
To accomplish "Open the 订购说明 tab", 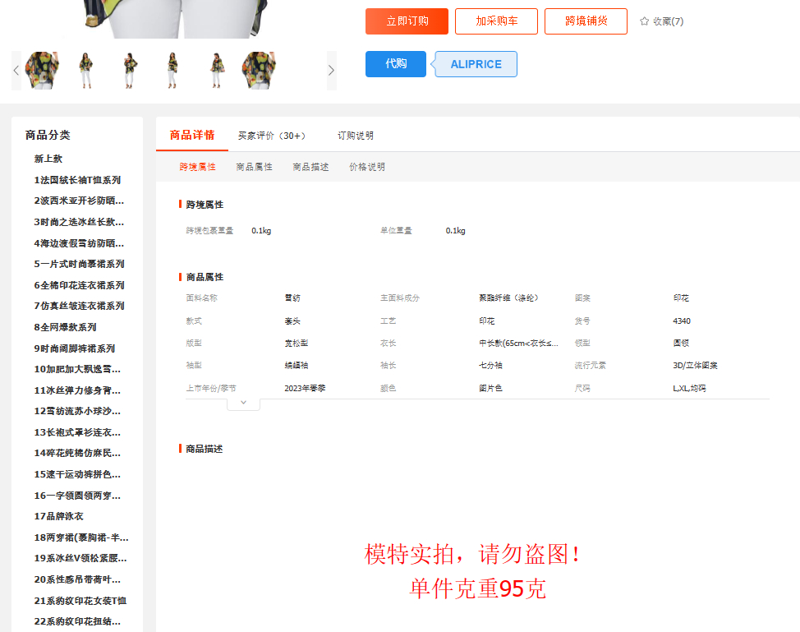I will (x=356, y=136).
